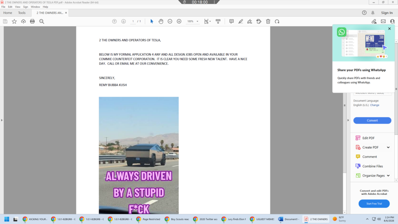The width and height of the screenshot is (398, 224).
Task: Open the Edit PDF tool
Action: pos(368,138)
